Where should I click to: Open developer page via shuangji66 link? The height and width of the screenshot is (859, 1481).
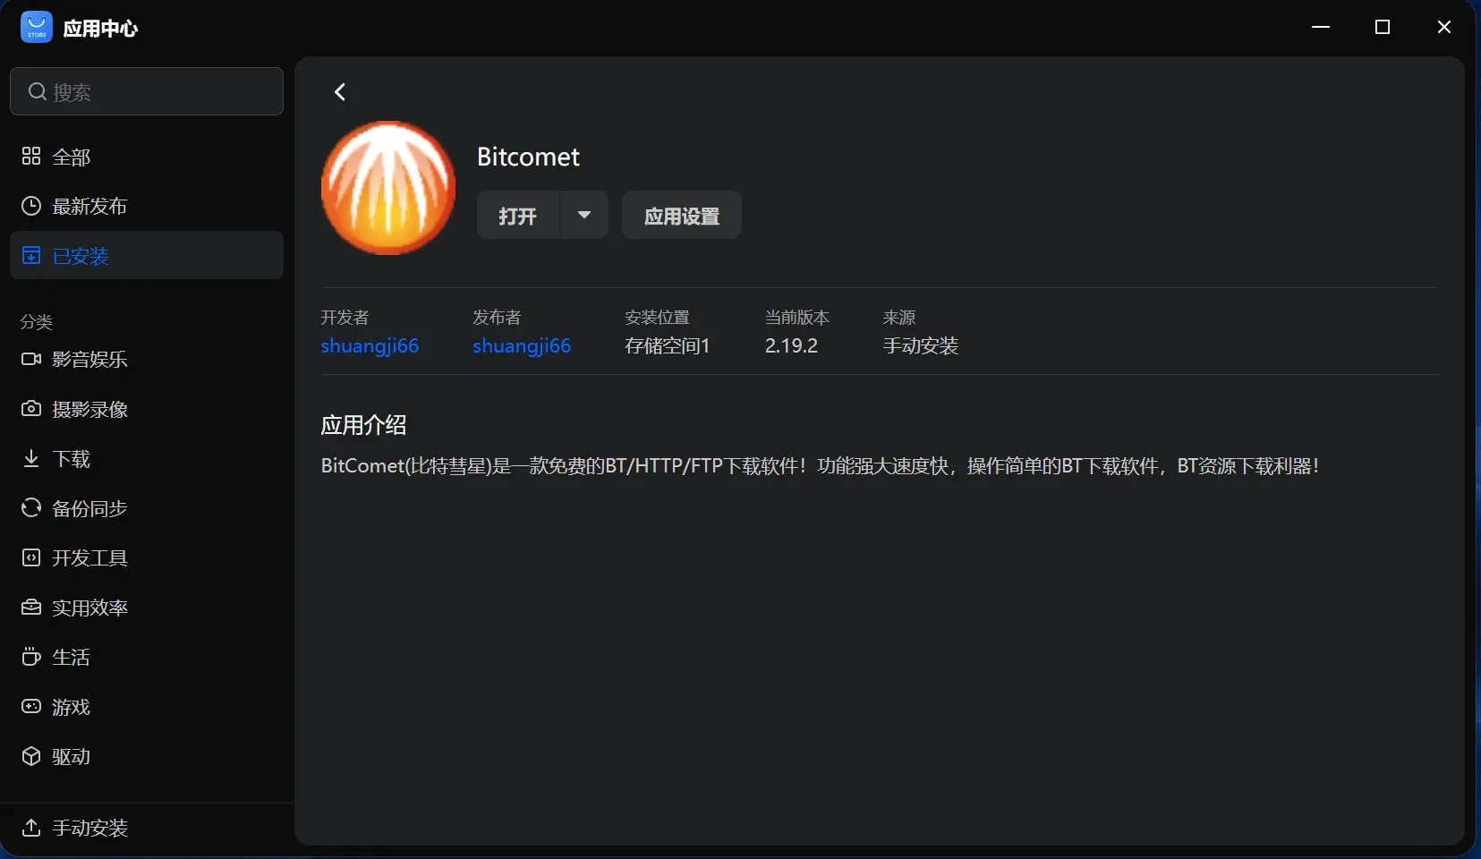pos(370,346)
